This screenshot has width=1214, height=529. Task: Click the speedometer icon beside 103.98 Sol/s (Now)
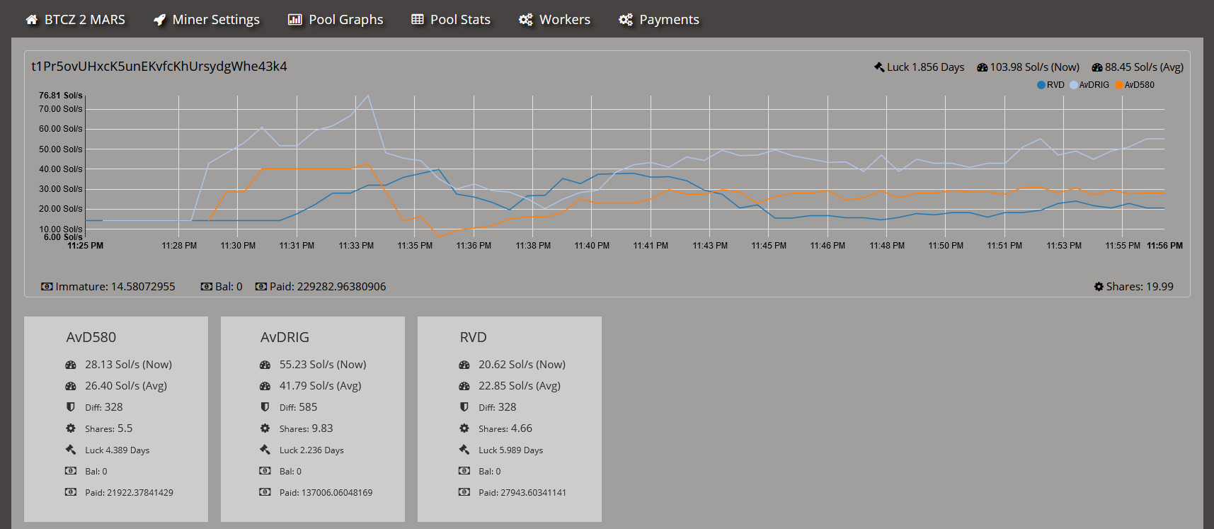[x=982, y=67]
